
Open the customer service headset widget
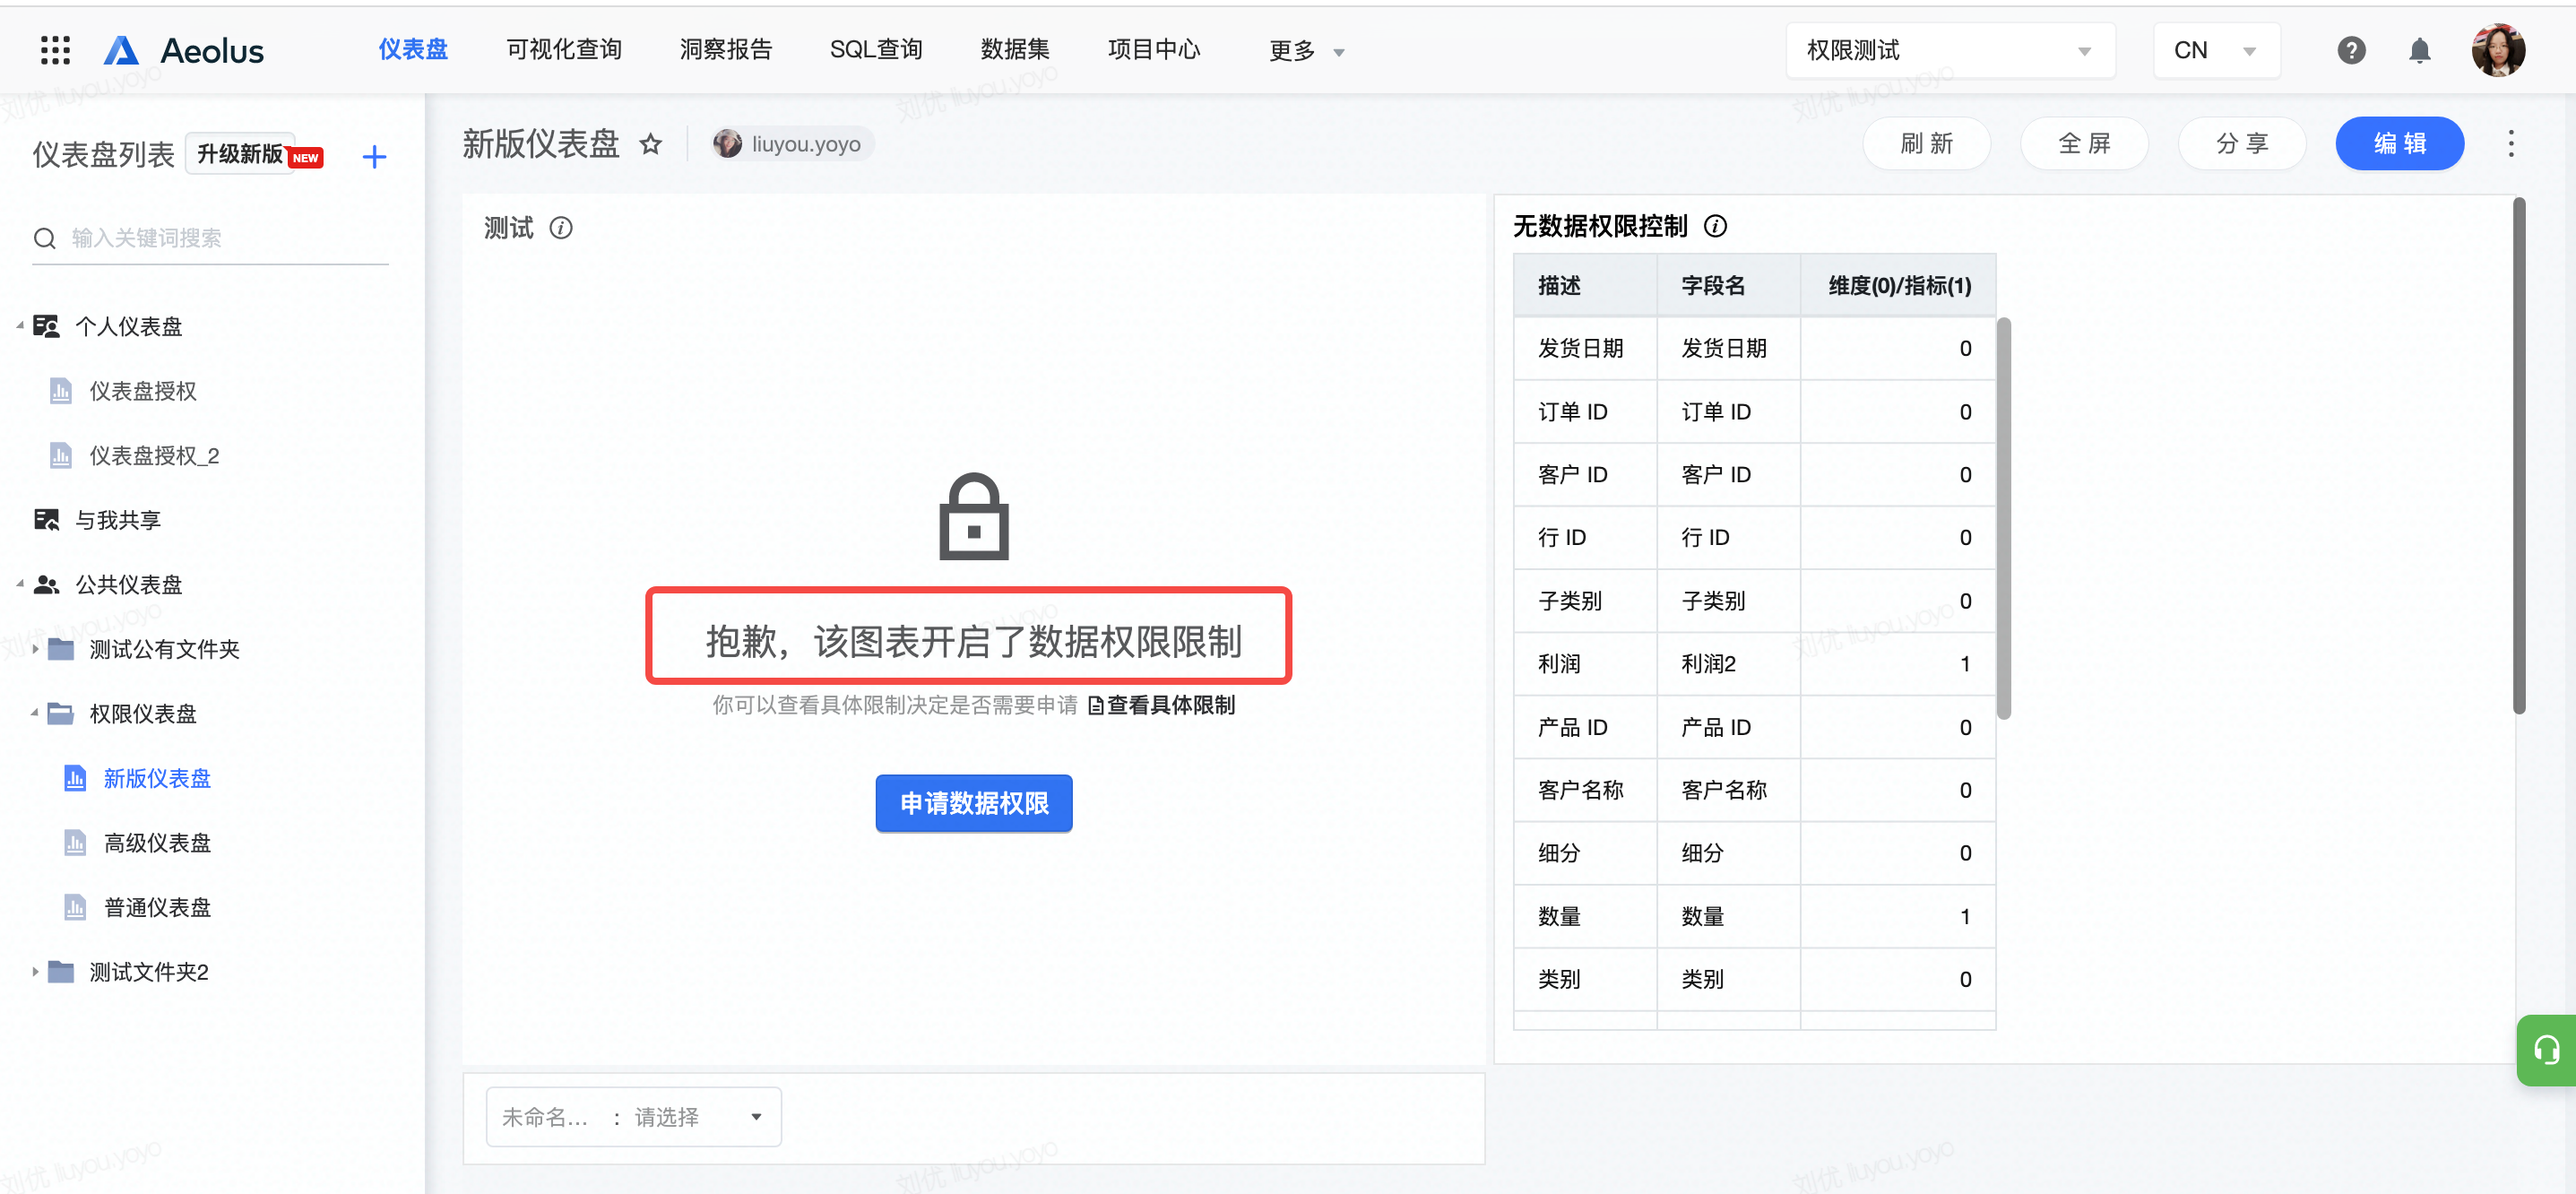tap(2546, 1049)
